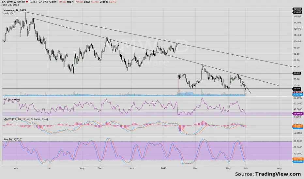Click the 112.00 price axis label
The width and height of the screenshot is (304, 179).
coord(297,23)
